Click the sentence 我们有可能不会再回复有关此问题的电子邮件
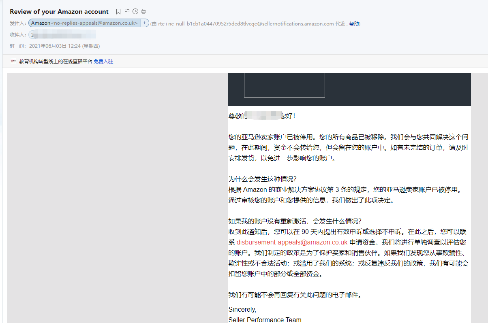This screenshot has width=488, height=323. pyautogui.click(x=294, y=295)
